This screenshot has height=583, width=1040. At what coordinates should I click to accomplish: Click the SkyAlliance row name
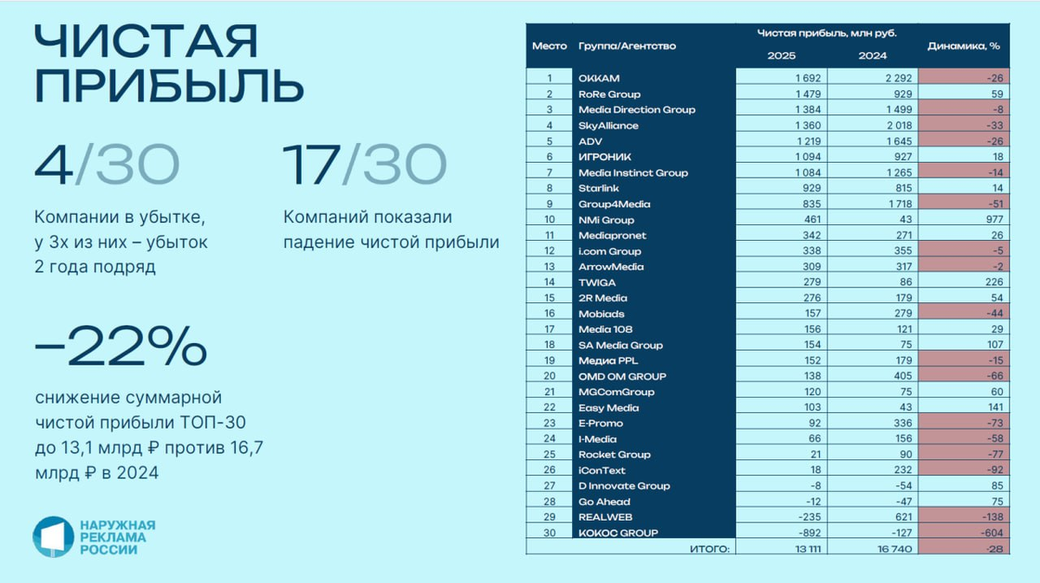point(608,125)
